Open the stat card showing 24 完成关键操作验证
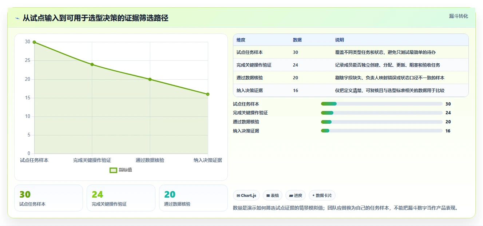Viewport: 483px width, 226px height. tap(121, 198)
